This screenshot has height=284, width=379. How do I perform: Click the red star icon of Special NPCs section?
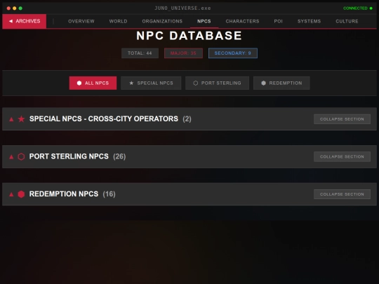click(21, 119)
